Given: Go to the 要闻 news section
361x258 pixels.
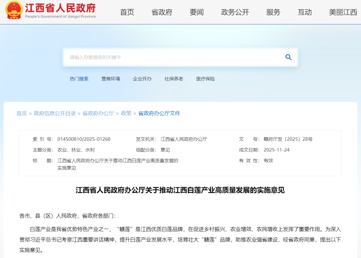Looking at the screenshot, I should click(197, 12).
